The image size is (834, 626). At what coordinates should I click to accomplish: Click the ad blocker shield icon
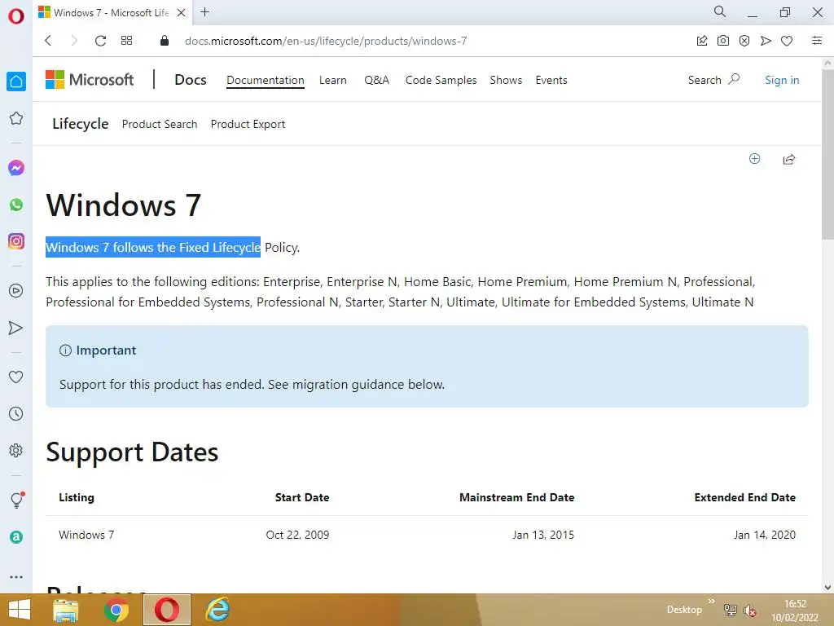tap(744, 41)
